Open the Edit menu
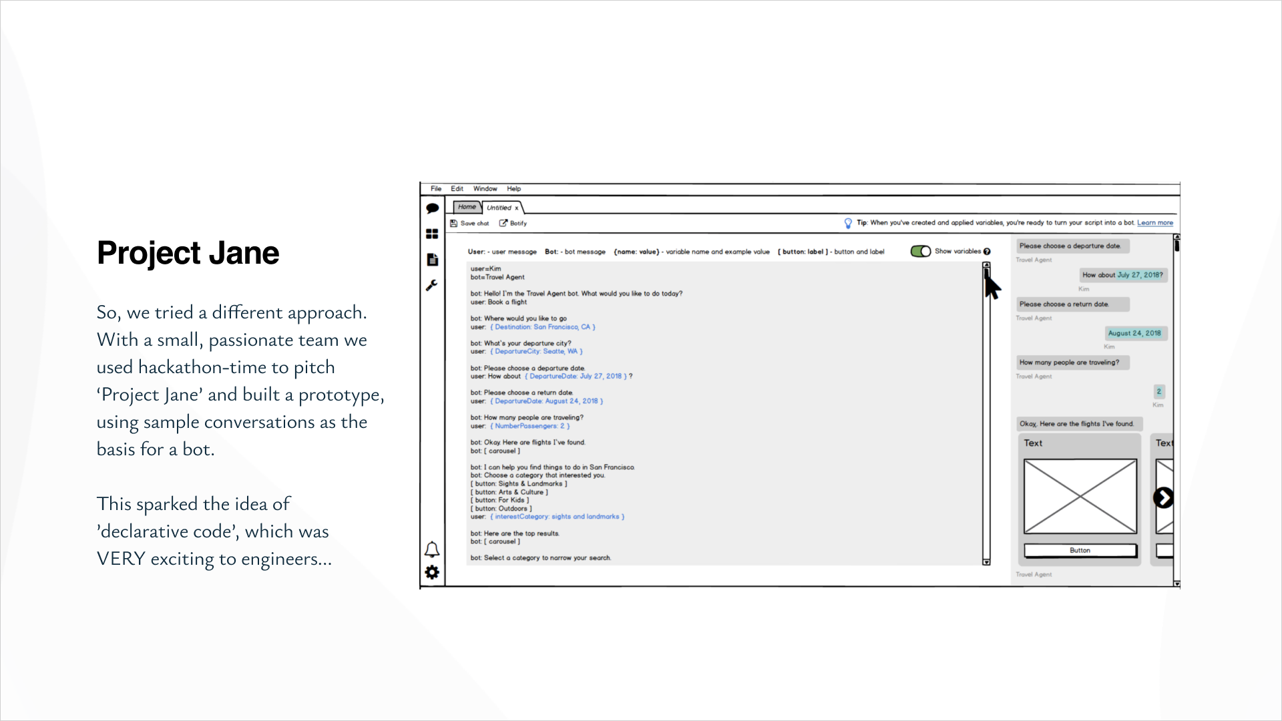The image size is (1282, 721). click(x=457, y=189)
